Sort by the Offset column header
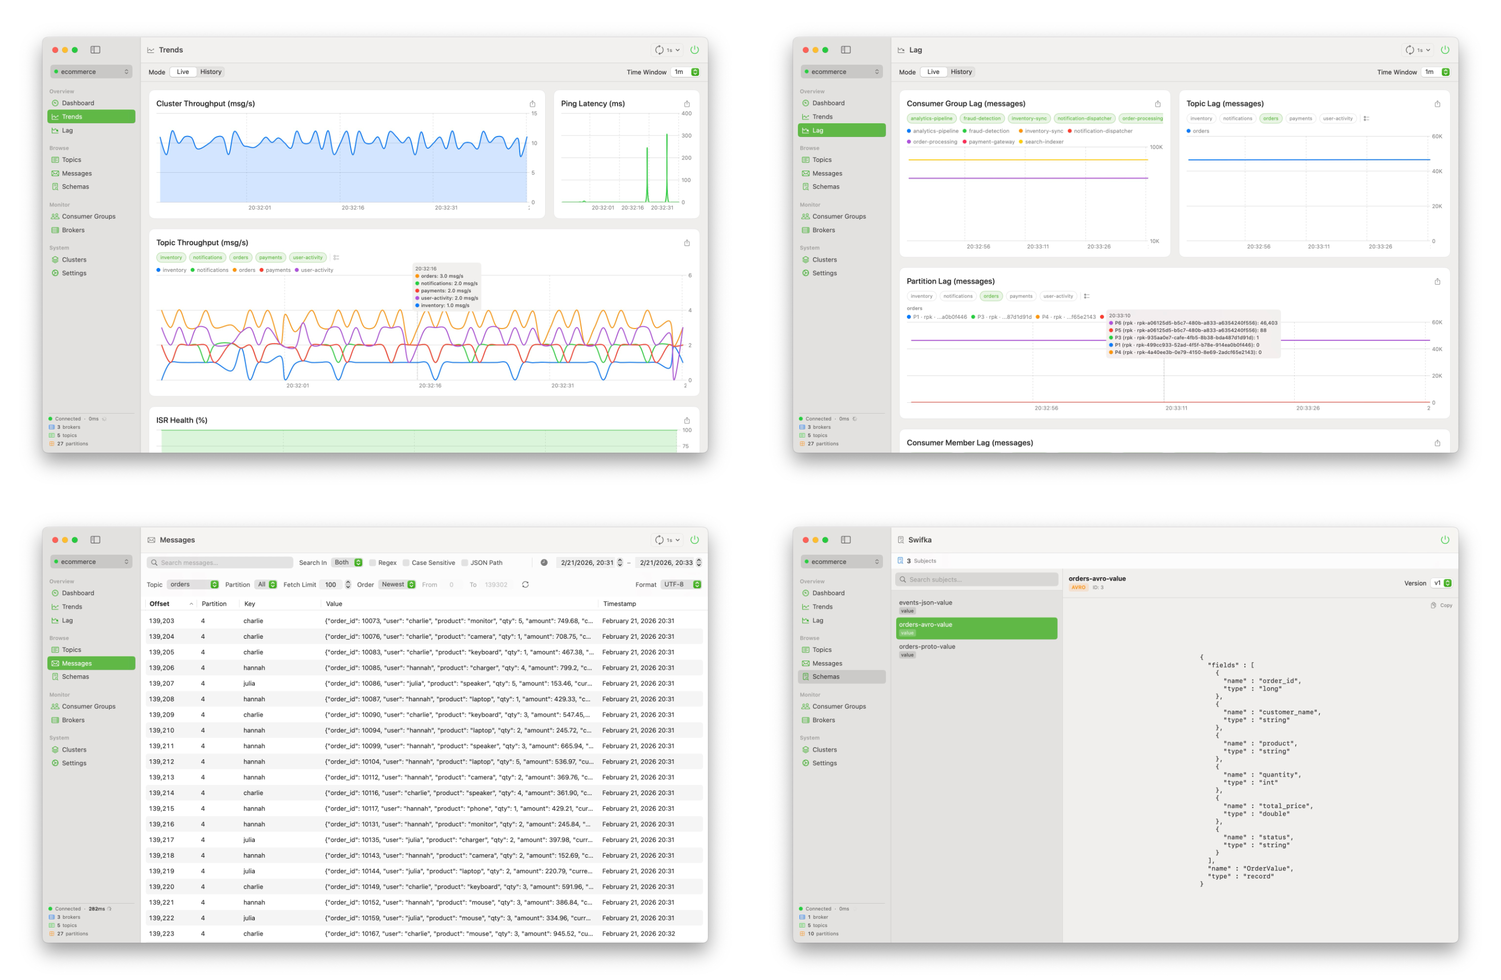This screenshot has width=1501, height=980. [x=171, y=604]
